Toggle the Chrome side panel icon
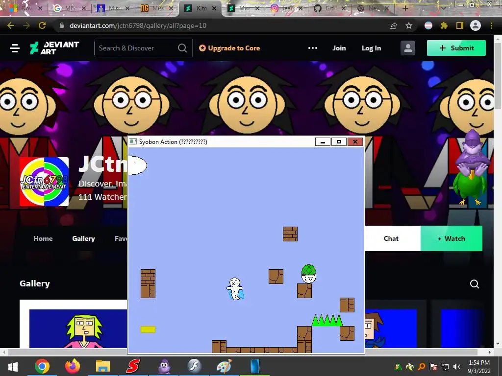502x376 pixels. [460, 25]
